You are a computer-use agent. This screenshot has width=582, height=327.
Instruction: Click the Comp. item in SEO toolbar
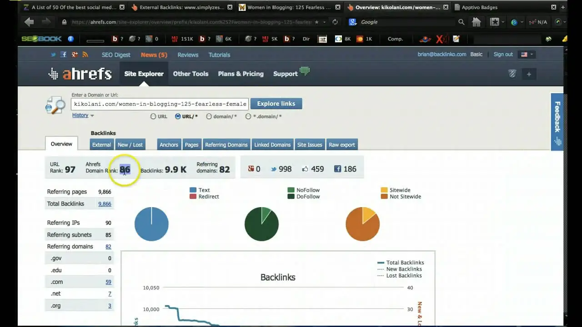click(395, 39)
